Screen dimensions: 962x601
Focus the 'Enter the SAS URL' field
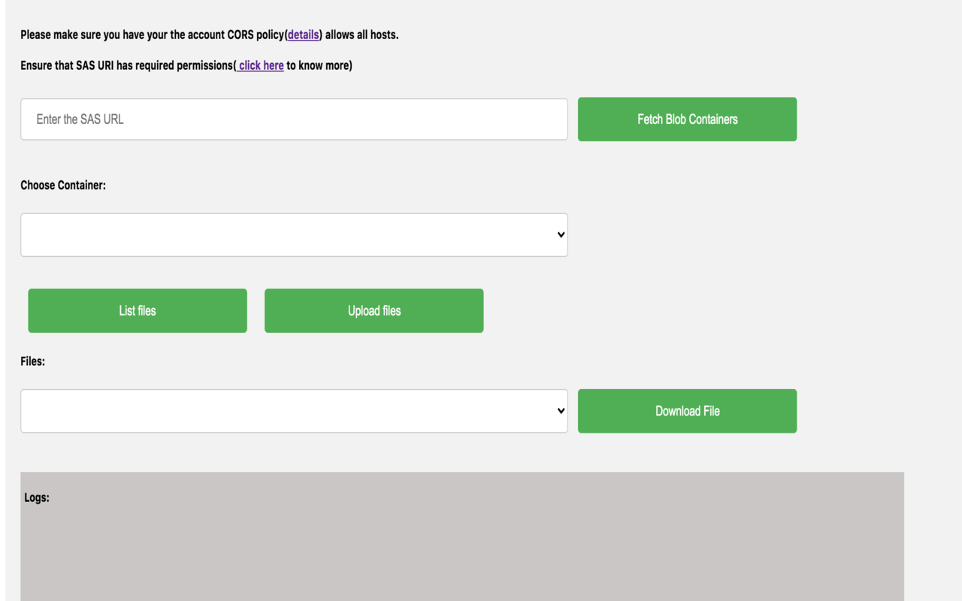pyautogui.click(x=294, y=119)
